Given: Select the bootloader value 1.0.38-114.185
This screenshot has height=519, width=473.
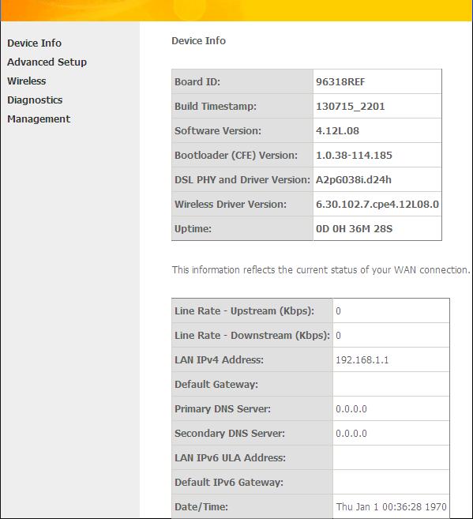Looking at the screenshot, I should [354, 156].
